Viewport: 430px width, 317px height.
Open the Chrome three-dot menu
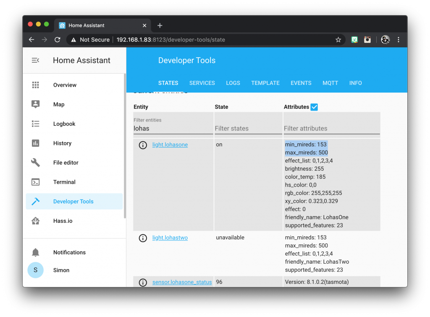[x=399, y=40]
